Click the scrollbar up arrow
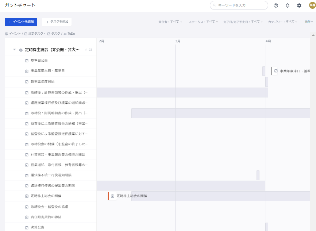The width and height of the screenshot is (316, 231). click(313, 35)
